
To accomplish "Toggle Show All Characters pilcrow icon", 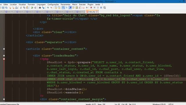I will pos(67,8).
